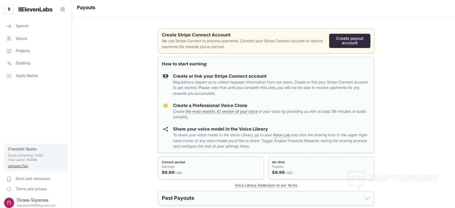455x208 pixels.
Task: Click the Terms and privacy shield icon
Action: coord(9,189)
